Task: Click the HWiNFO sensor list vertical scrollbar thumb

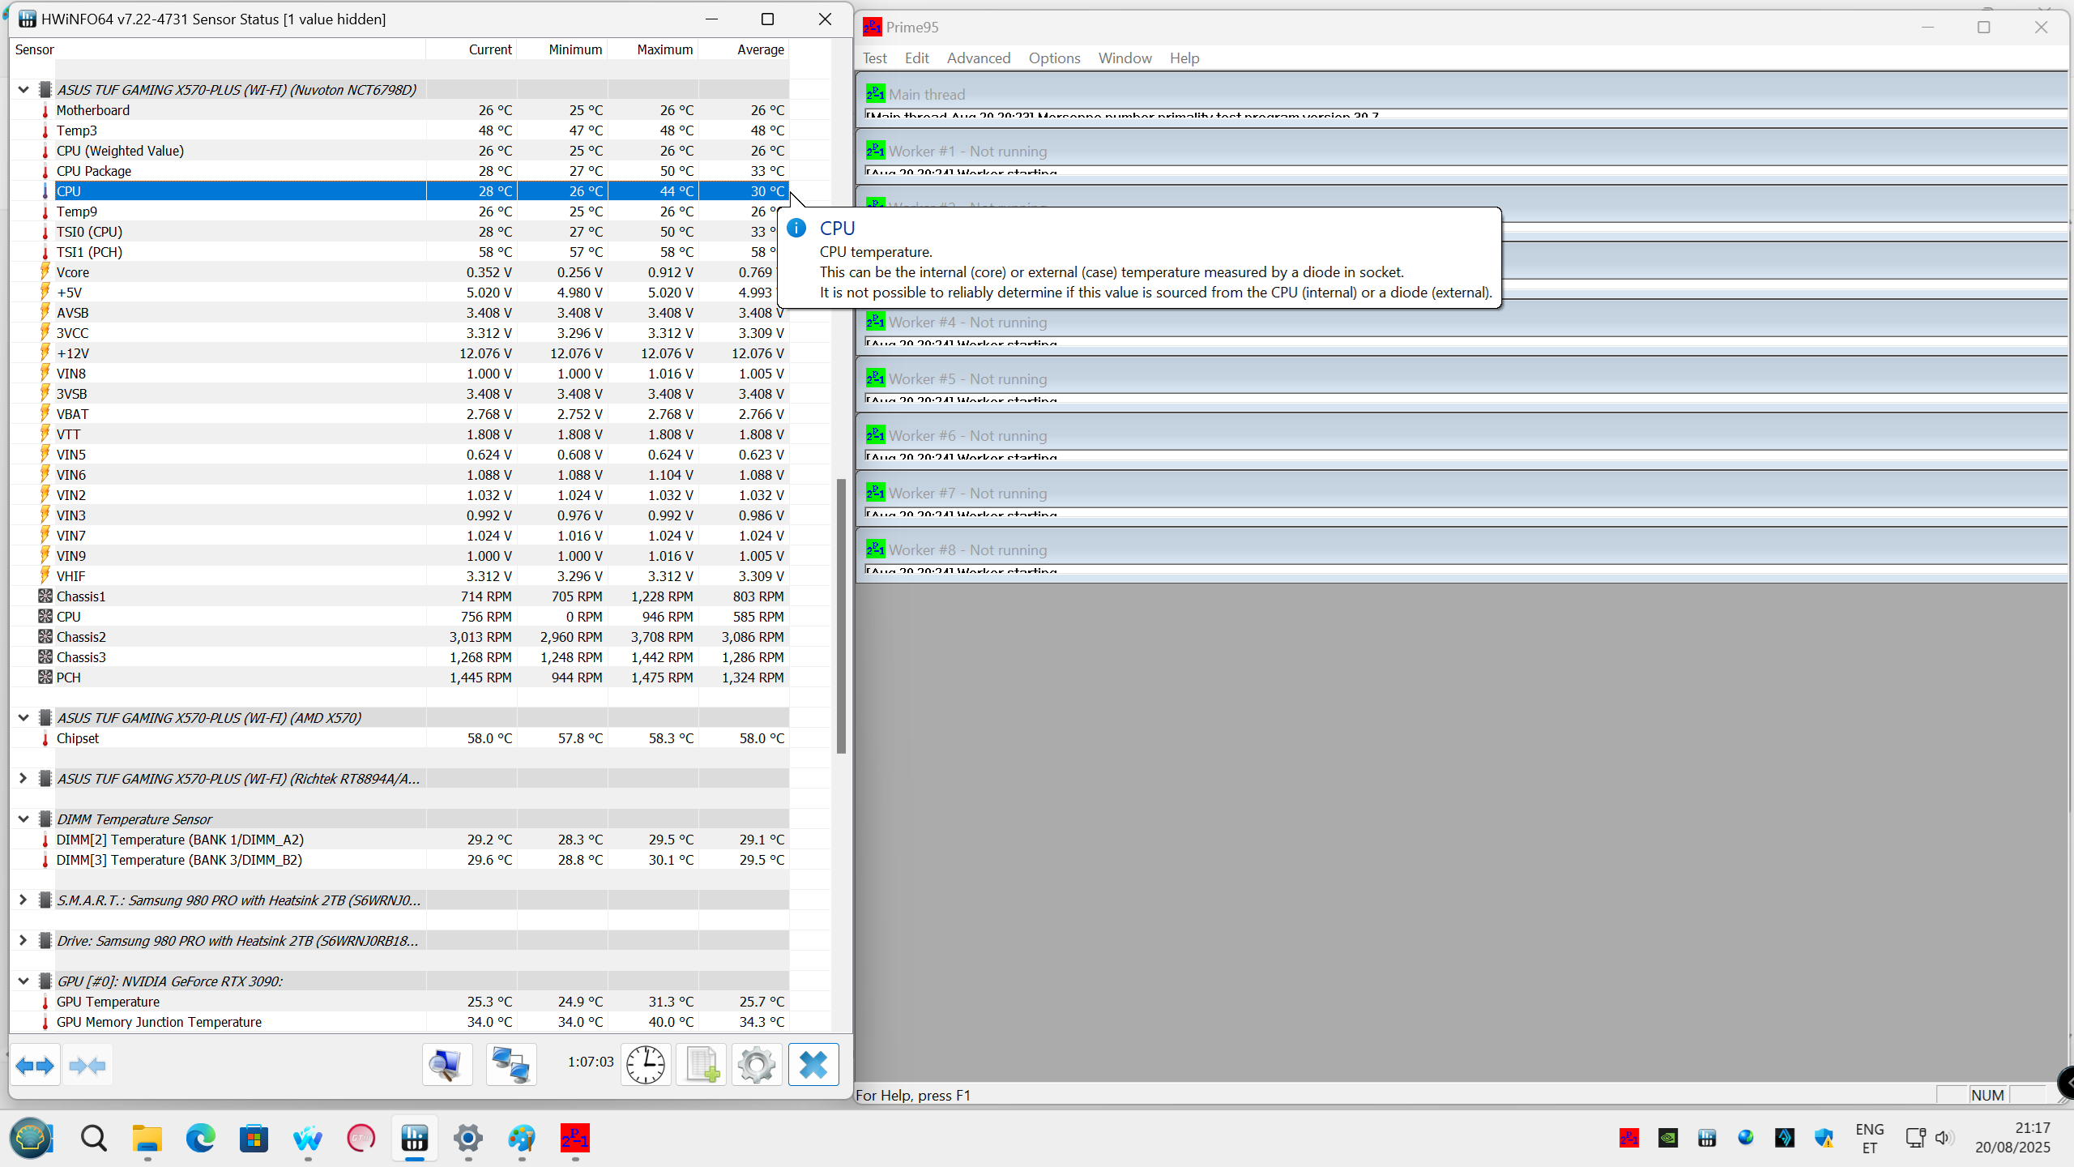Action: click(841, 616)
